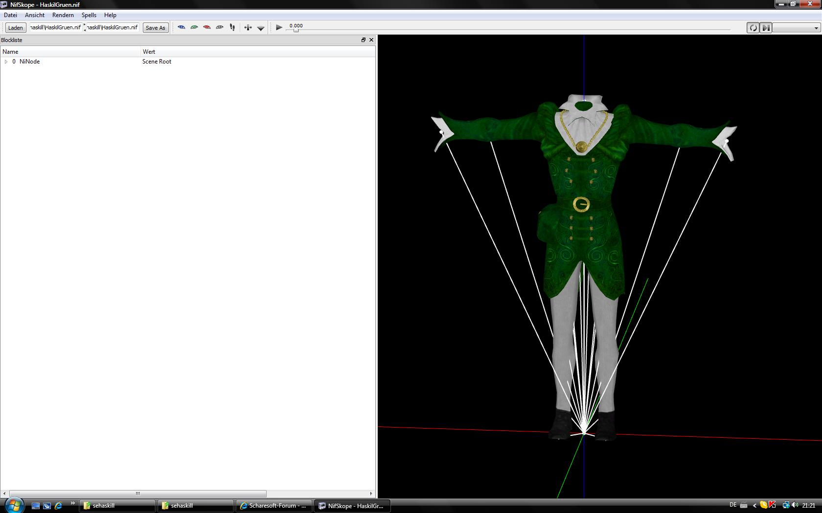
Task: Click the footsteps walk view icon
Action: click(232, 27)
